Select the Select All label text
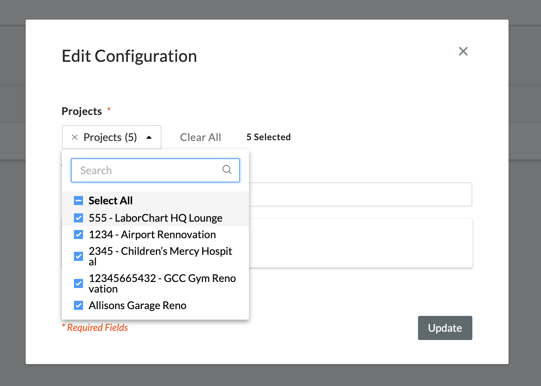 point(111,201)
